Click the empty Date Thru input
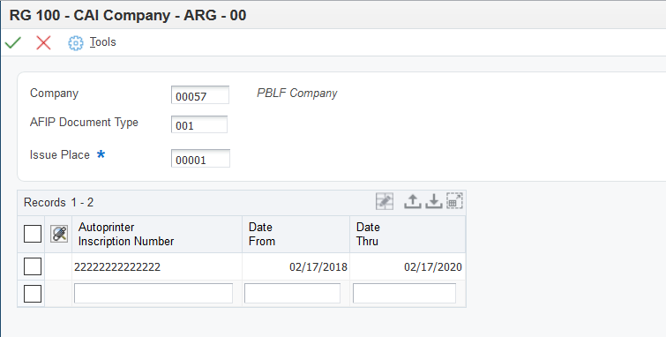This screenshot has height=337, width=666. (404, 293)
